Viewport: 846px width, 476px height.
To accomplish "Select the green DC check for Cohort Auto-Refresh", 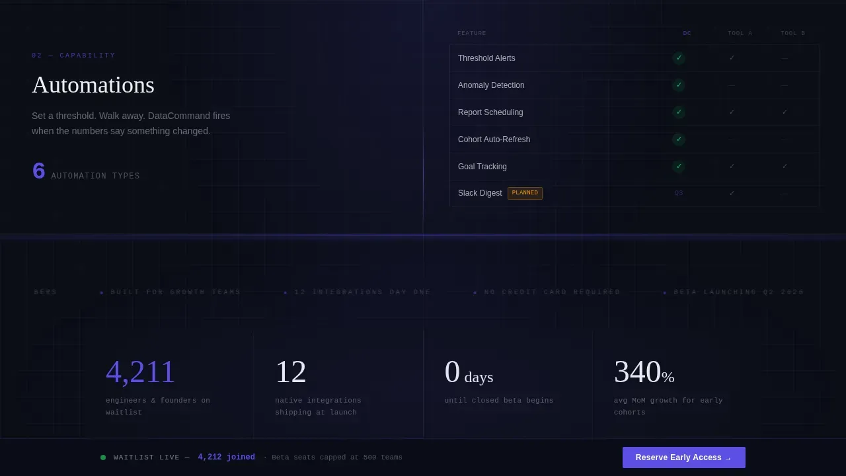I will [679, 139].
